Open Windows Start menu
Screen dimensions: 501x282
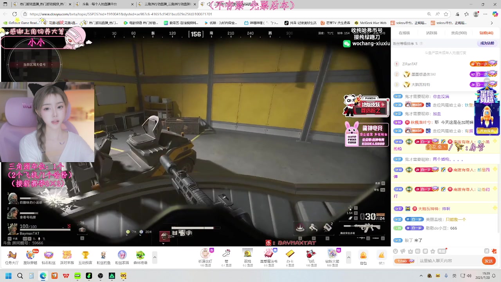tap(8, 276)
